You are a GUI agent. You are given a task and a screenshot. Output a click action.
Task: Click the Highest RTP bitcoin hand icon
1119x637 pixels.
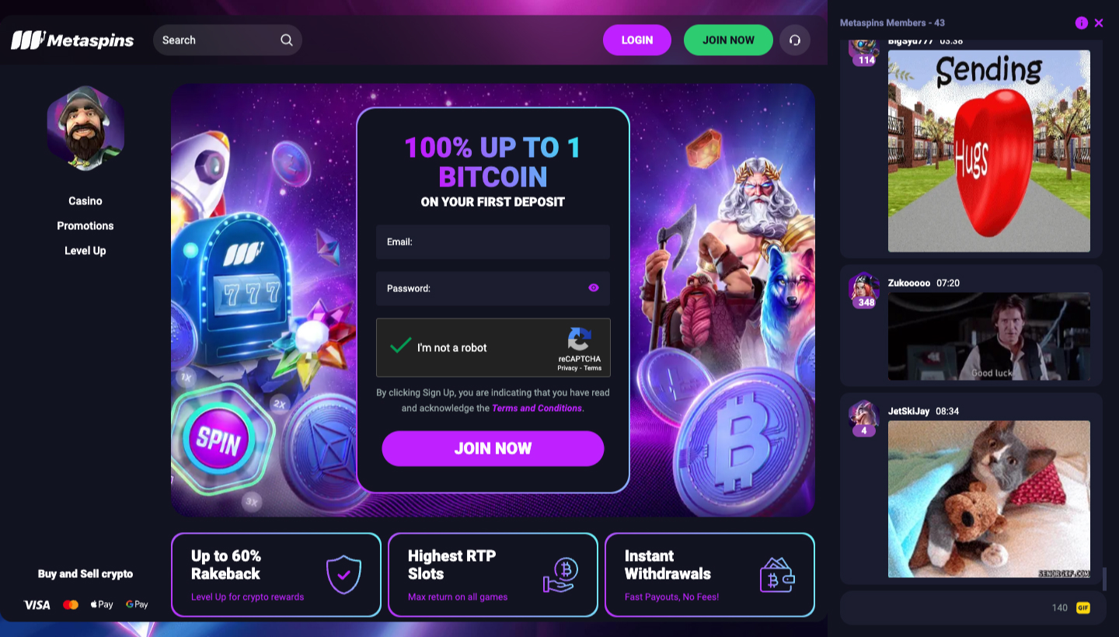[559, 575]
